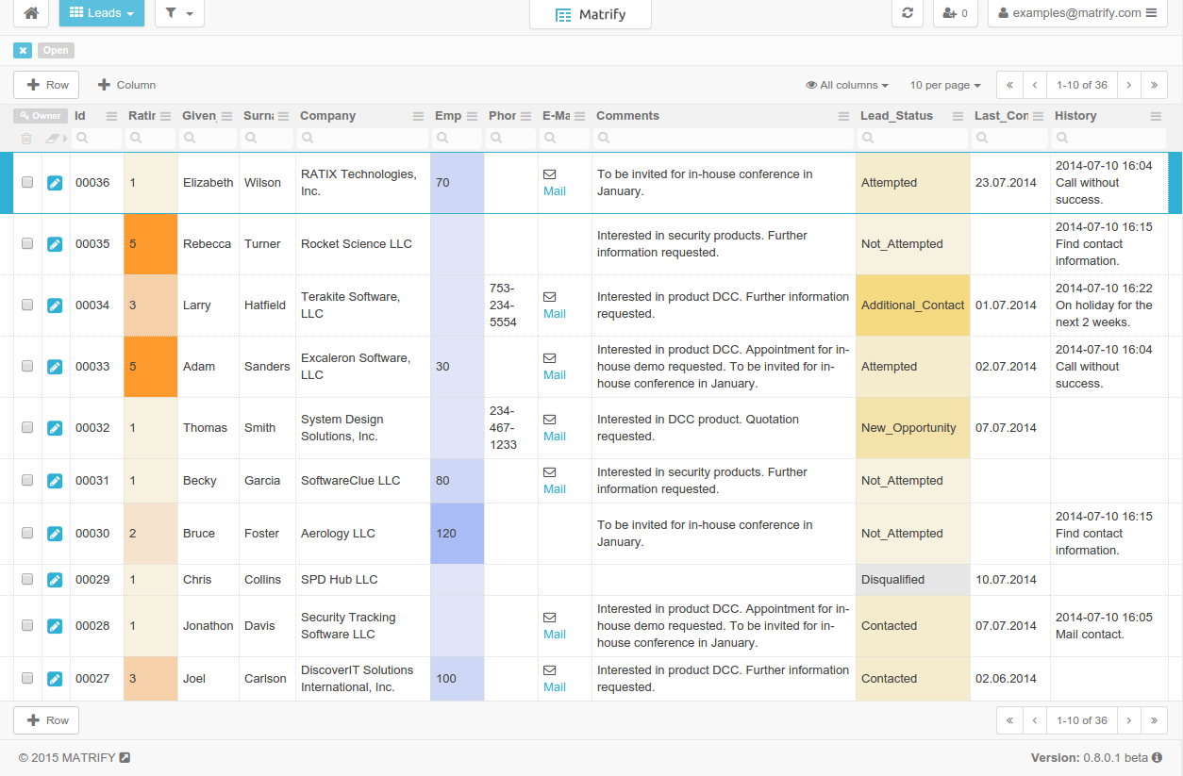This screenshot has height=776, width=1183.
Task: Click the Disqualified status cell
Action: click(x=913, y=580)
